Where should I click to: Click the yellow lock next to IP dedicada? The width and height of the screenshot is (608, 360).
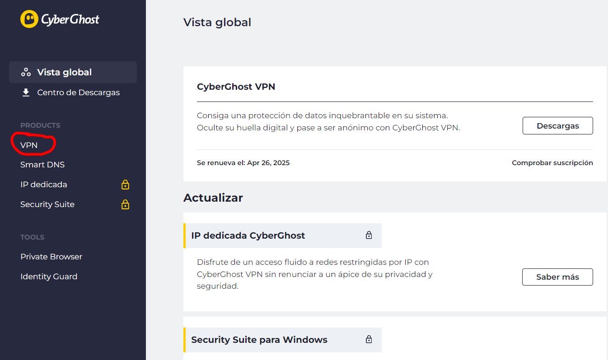tap(126, 185)
